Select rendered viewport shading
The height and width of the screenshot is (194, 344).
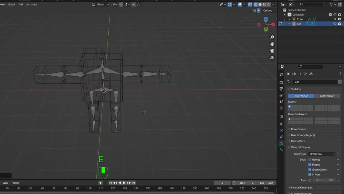point(269,5)
